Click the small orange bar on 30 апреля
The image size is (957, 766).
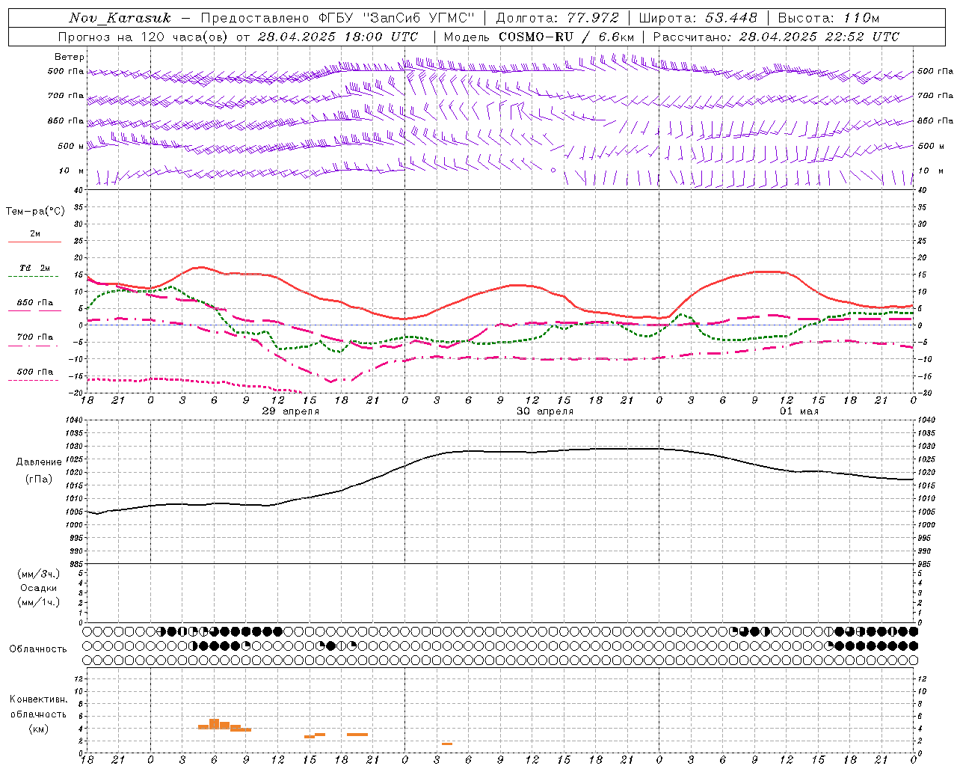click(447, 744)
